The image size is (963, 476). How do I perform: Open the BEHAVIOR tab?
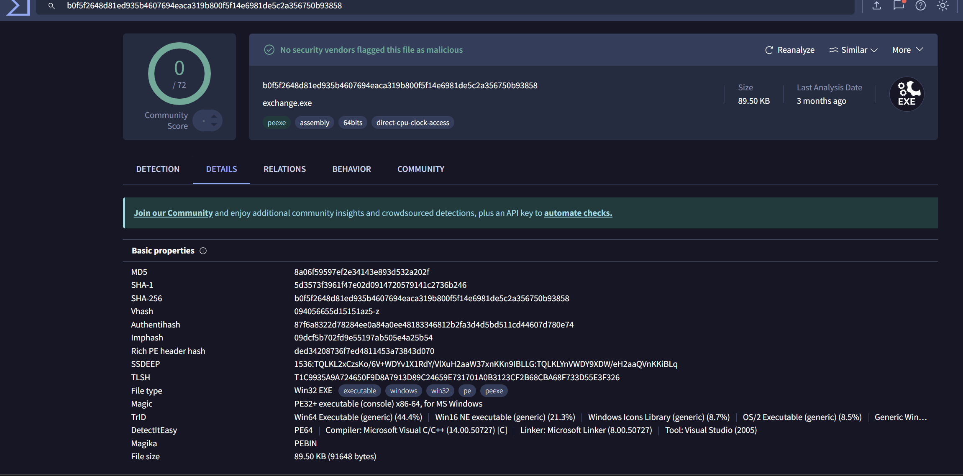351,169
